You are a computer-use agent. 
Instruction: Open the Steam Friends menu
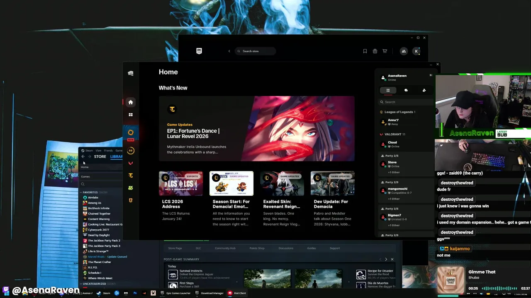point(108,150)
